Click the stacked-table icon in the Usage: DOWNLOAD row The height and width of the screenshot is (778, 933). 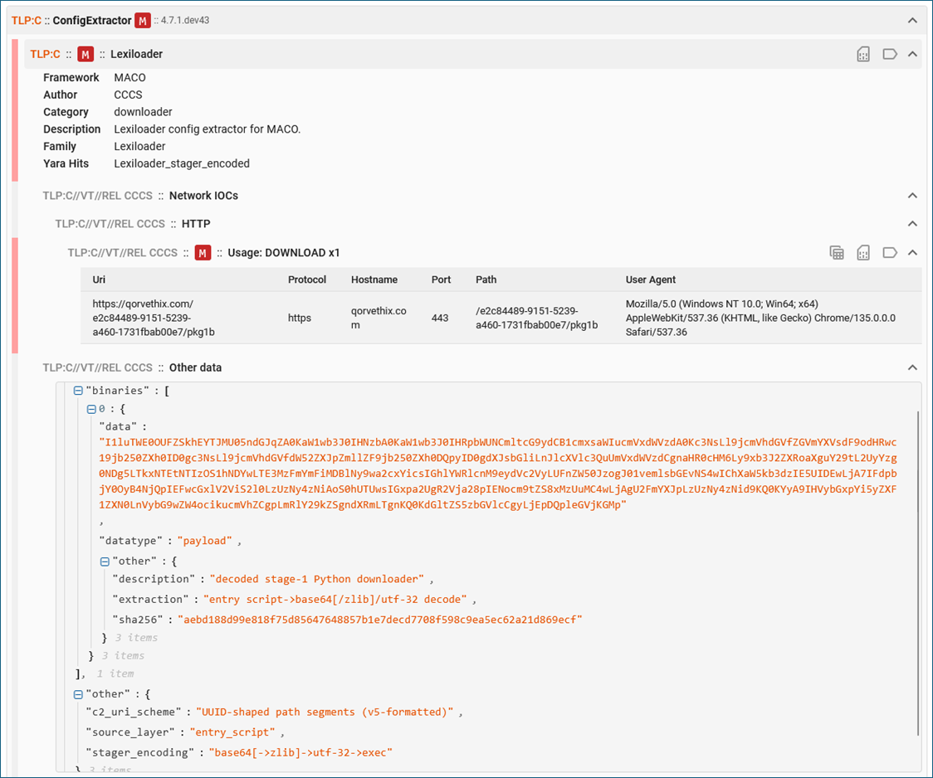(x=837, y=253)
